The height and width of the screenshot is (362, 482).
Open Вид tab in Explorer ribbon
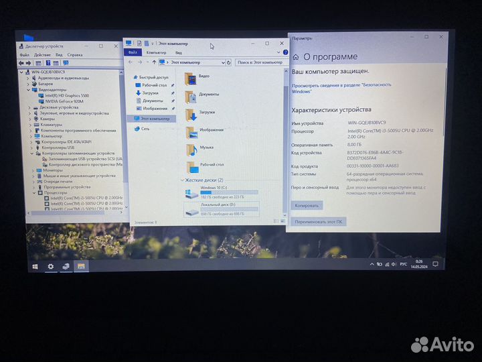point(179,53)
